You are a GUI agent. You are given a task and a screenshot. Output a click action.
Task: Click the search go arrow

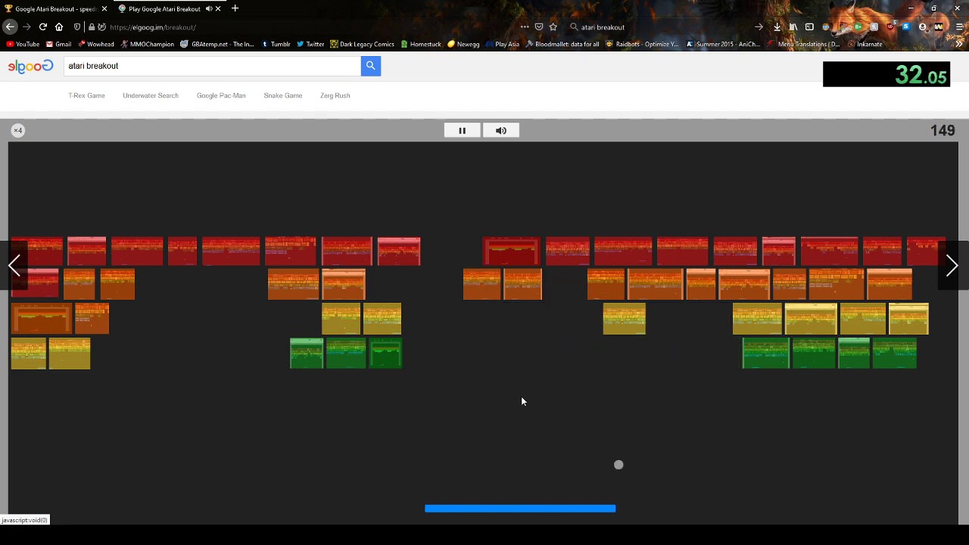tap(759, 27)
